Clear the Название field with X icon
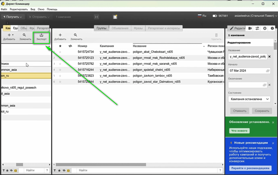This screenshot has width=278, height=175. [269, 56]
